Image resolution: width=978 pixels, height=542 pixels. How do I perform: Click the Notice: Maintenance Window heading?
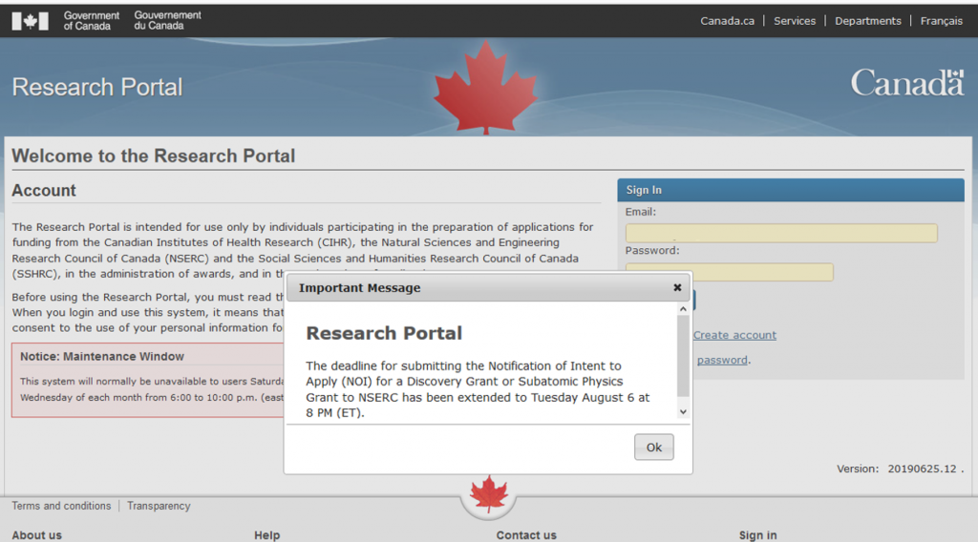point(101,356)
